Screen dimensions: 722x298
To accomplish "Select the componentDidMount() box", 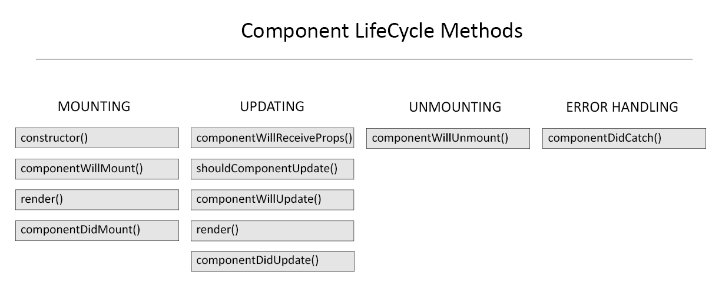I will click(x=97, y=230).
